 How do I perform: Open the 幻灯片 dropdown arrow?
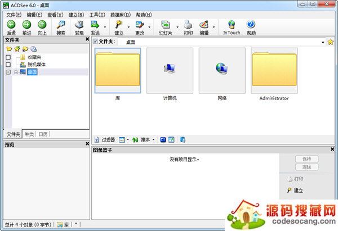point(177,27)
